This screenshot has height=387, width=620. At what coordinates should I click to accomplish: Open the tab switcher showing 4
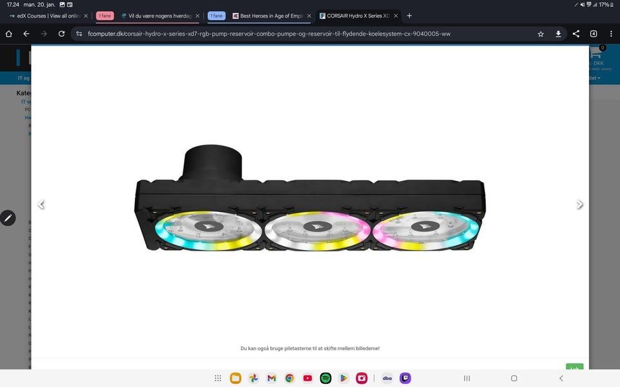click(594, 34)
